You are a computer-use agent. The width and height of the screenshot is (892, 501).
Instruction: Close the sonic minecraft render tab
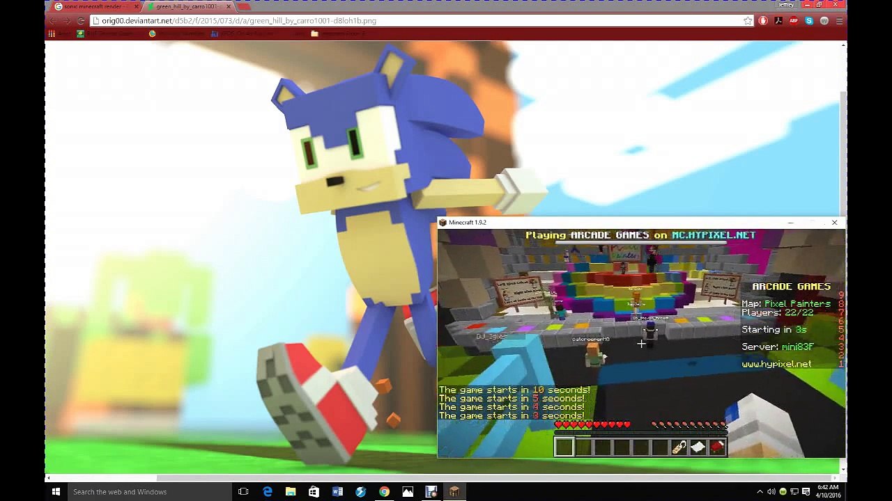click(135, 6)
